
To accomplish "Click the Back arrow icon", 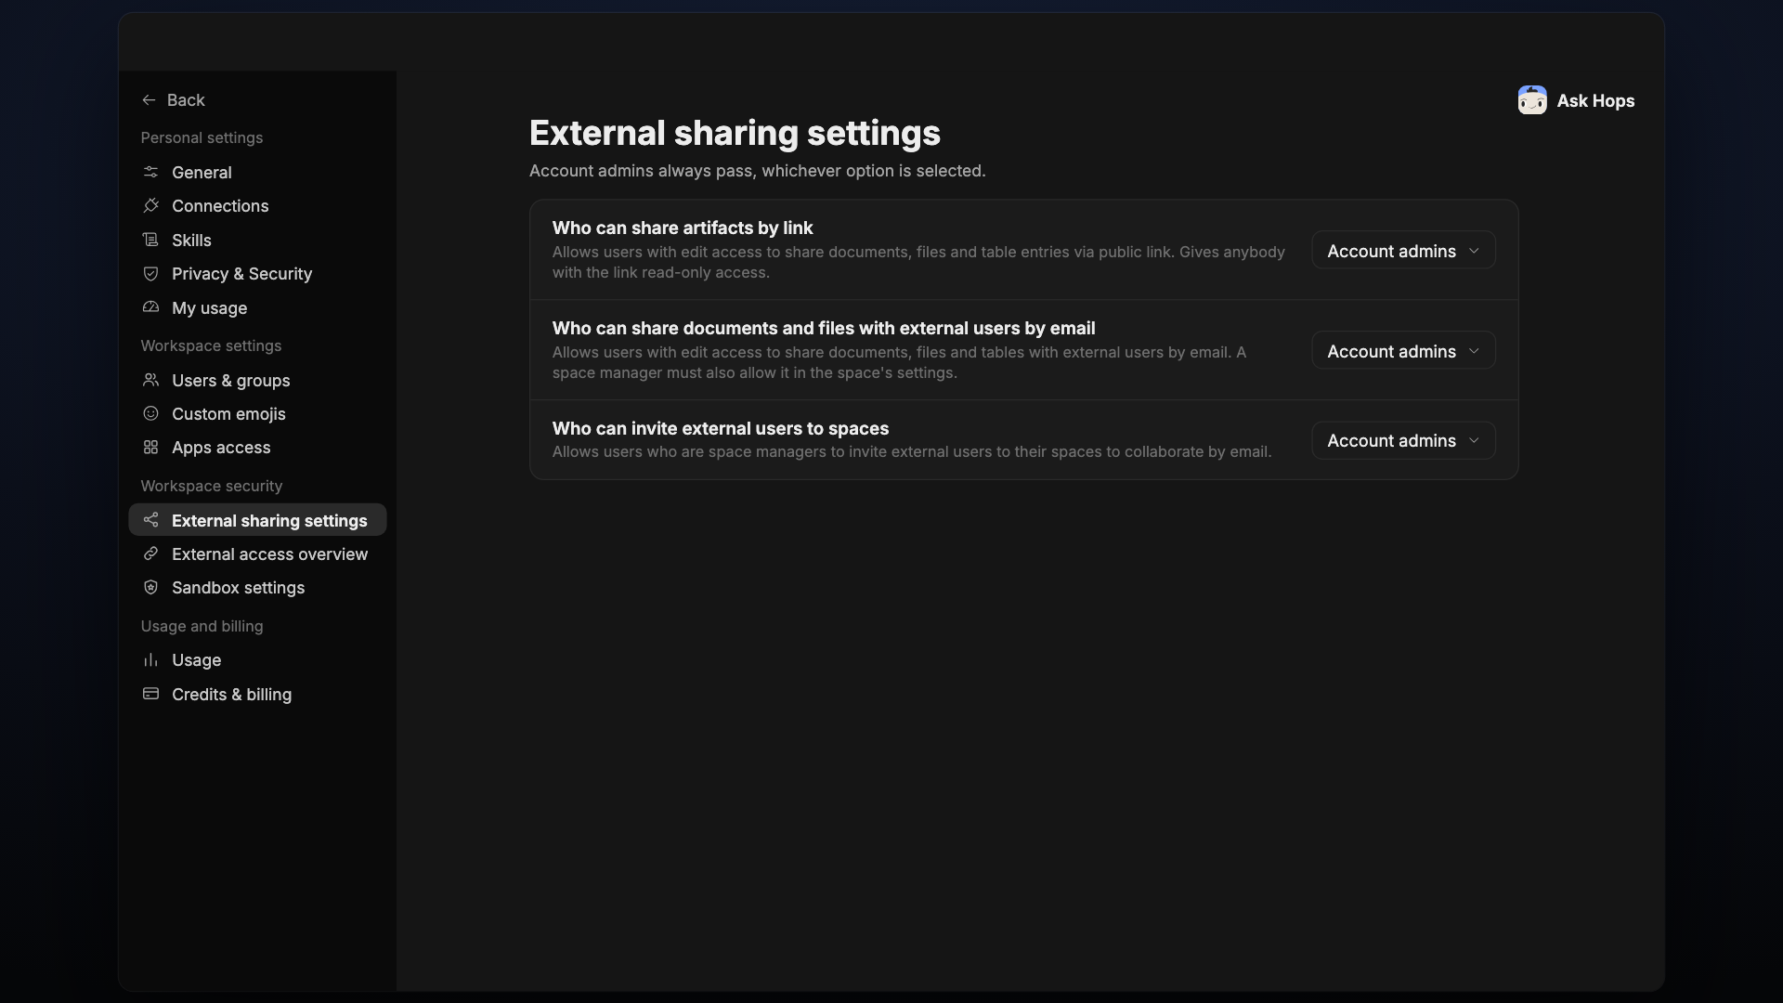I will point(149,100).
